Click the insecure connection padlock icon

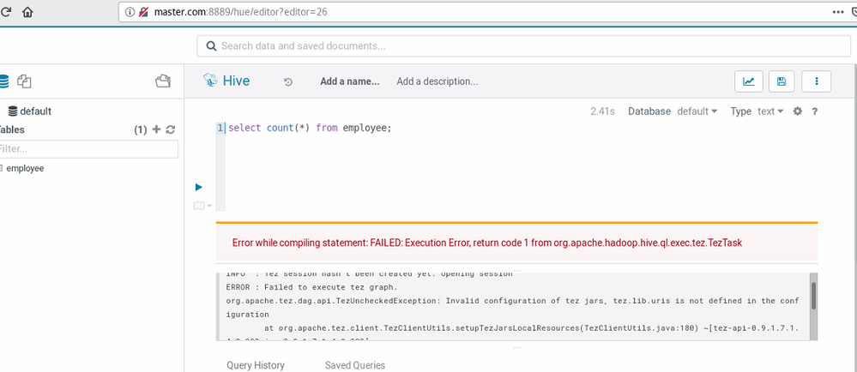(x=143, y=11)
